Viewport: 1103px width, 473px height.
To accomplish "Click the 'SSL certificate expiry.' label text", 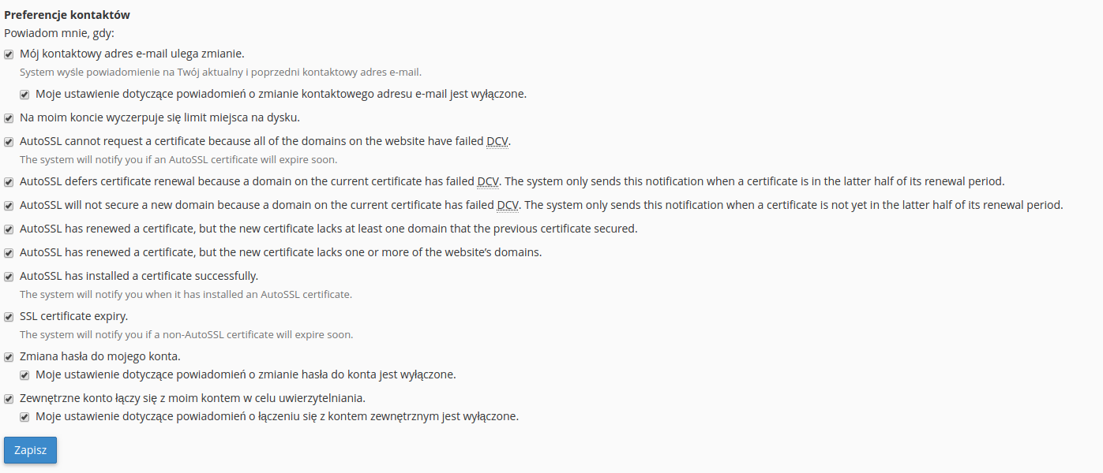I will click(74, 316).
